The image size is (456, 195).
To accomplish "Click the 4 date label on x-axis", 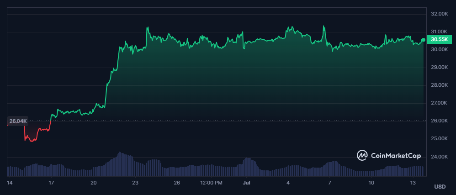I will pos(288,183).
